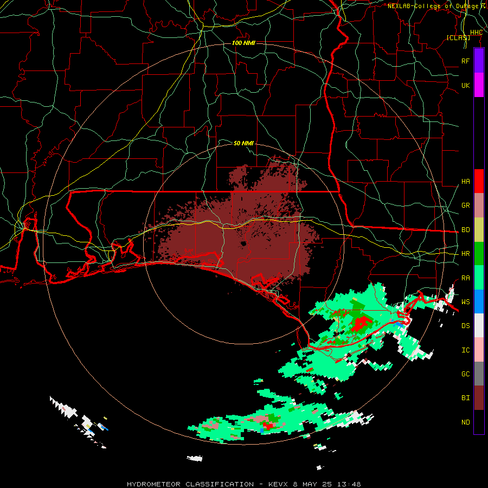Click the 100 NMI range ring label

(243, 43)
